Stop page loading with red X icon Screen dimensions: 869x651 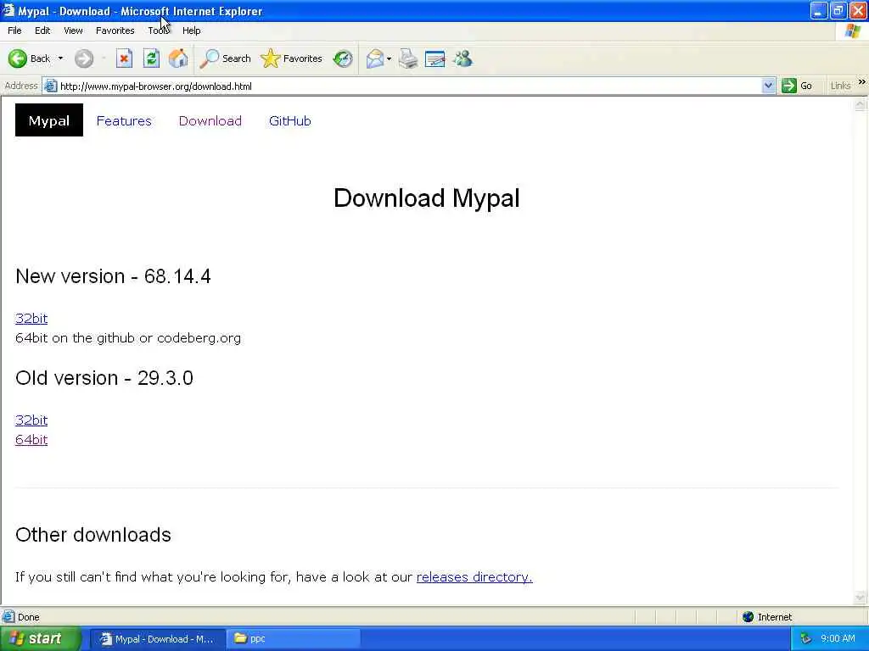click(124, 58)
